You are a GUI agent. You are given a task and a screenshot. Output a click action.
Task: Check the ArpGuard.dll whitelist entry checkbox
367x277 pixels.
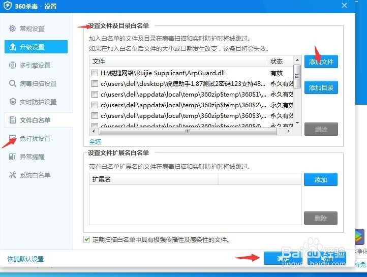[95, 73]
